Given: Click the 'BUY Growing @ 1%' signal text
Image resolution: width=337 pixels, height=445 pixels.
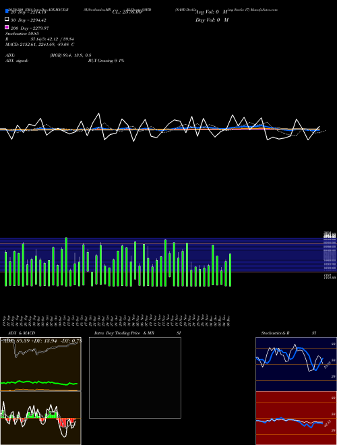Looking at the screenshot, I should point(106,61).
